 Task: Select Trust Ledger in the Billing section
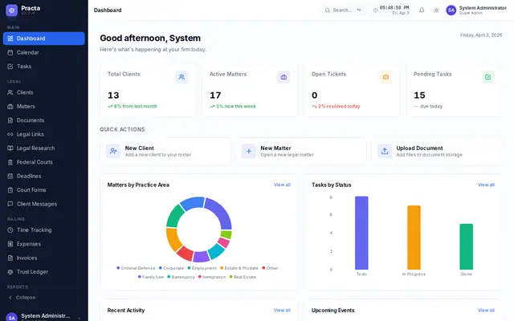tap(44, 272)
